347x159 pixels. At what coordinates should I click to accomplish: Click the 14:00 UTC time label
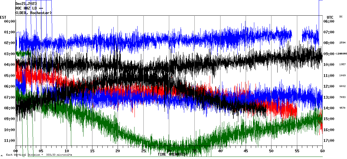[x=329, y=108]
